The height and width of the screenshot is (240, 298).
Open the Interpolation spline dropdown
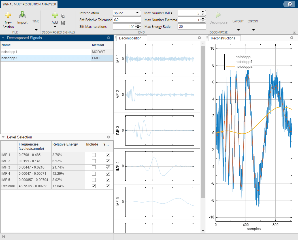(127, 13)
